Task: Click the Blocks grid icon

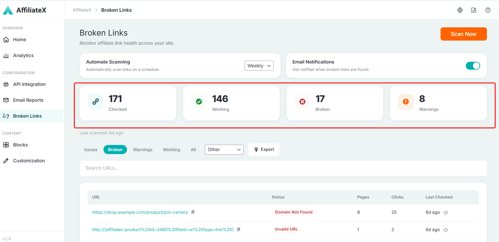Action: click(x=6, y=145)
